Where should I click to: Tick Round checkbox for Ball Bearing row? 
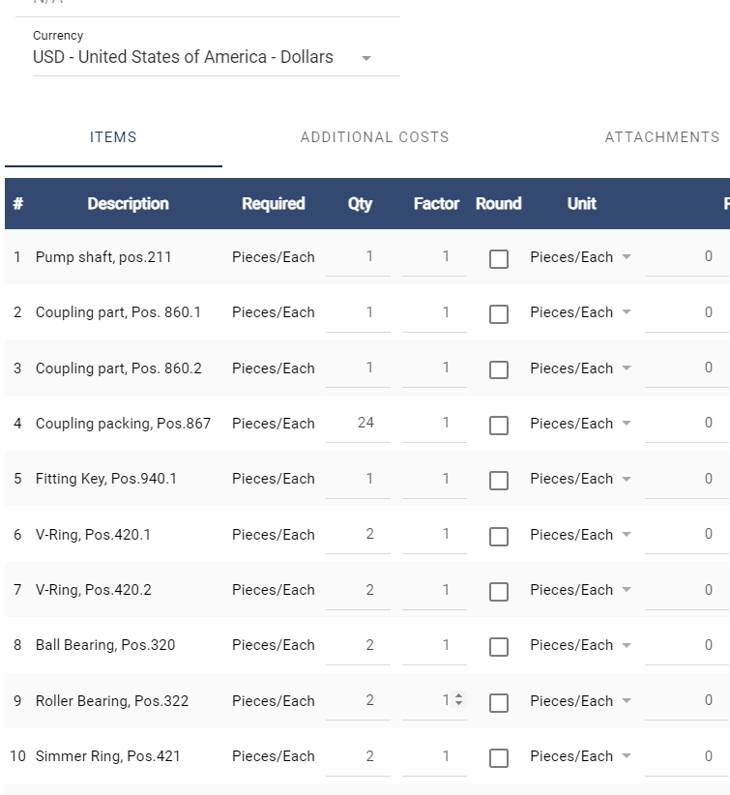pos(499,647)
